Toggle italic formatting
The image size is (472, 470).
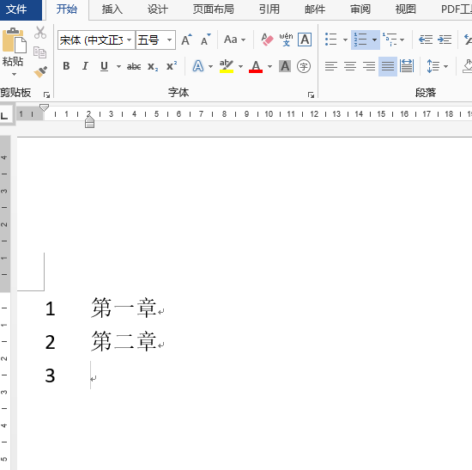pos(85,66)
